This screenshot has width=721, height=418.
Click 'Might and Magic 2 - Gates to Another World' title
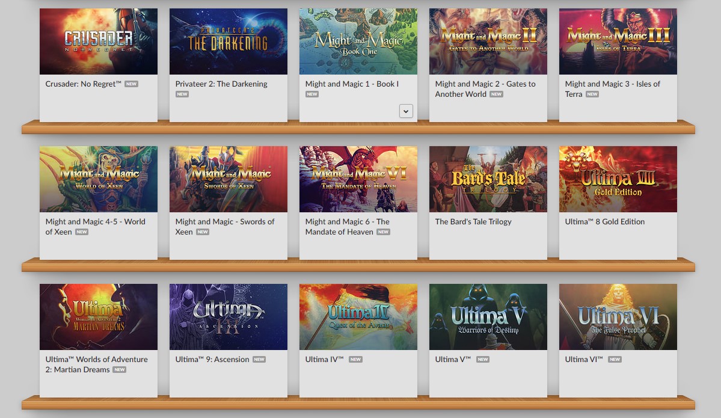(x=485, y=89)
